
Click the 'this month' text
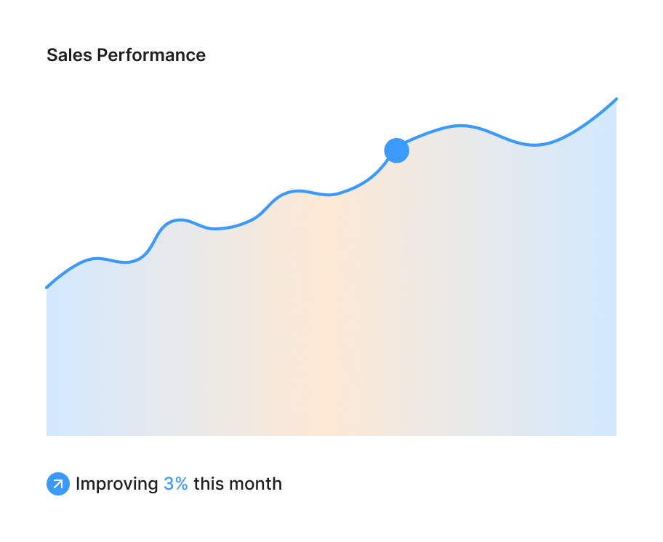(x=238, y=484)
